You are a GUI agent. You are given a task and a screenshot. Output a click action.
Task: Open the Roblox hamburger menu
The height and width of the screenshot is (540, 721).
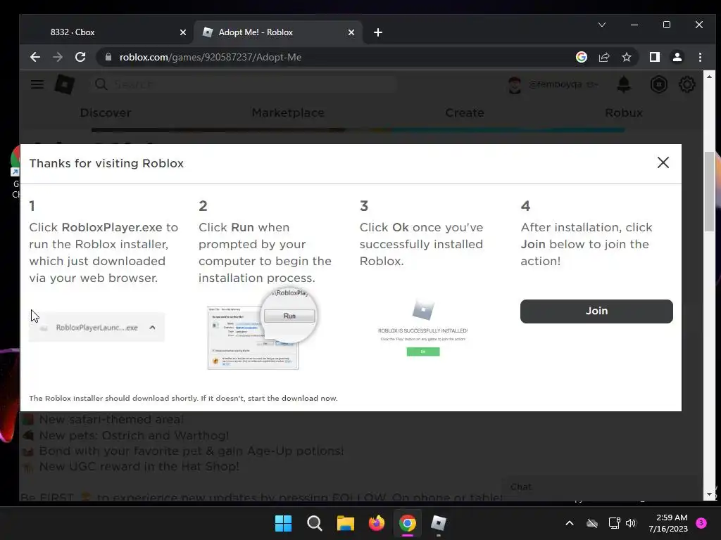(37, 84)
